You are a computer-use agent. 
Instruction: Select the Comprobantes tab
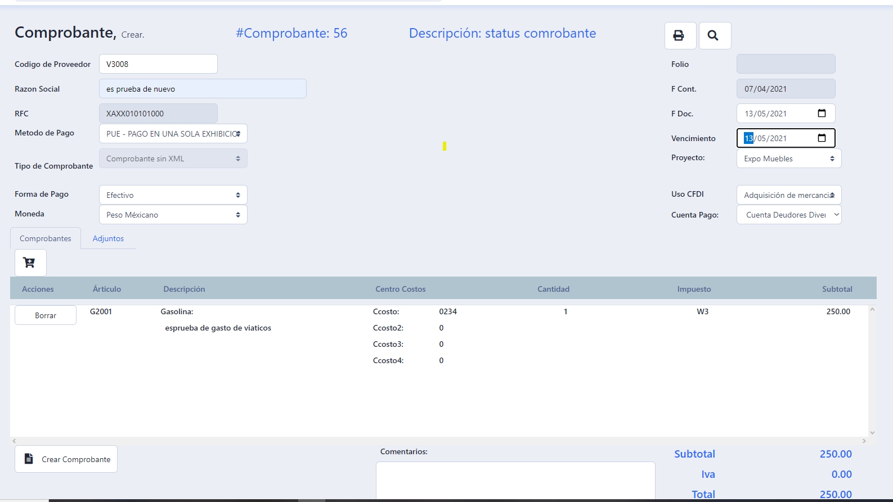46,238
